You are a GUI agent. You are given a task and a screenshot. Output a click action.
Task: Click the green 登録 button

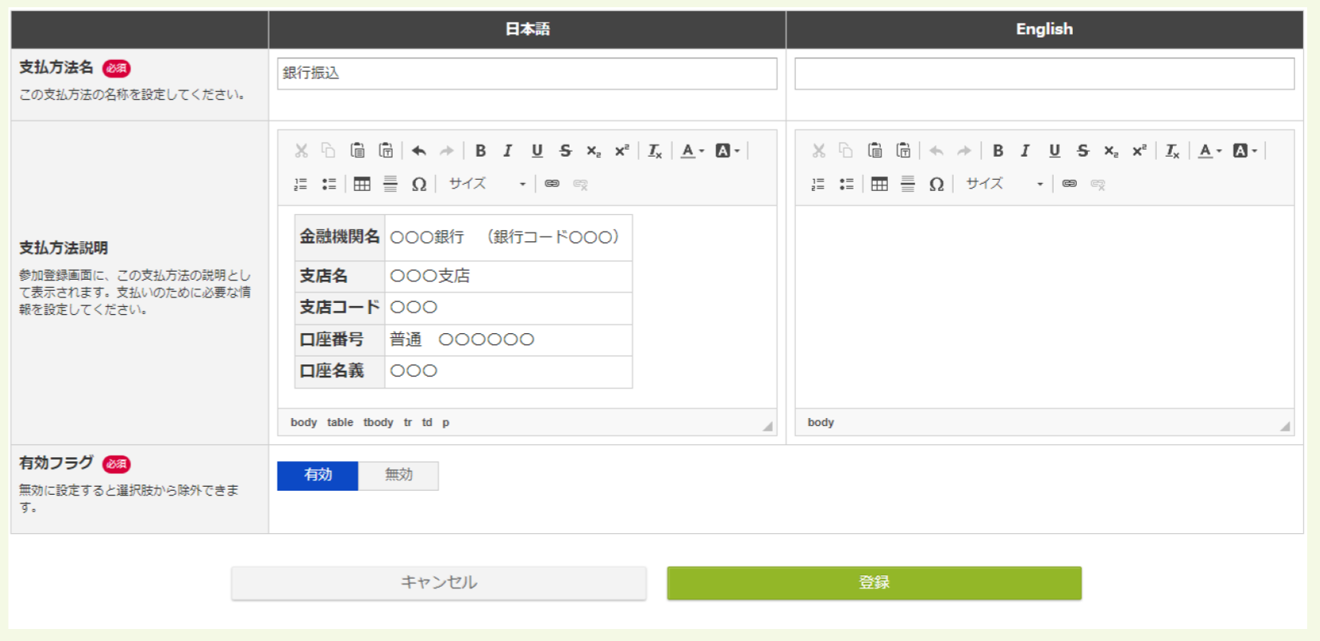pyautogui.click(x=874, y=583)
